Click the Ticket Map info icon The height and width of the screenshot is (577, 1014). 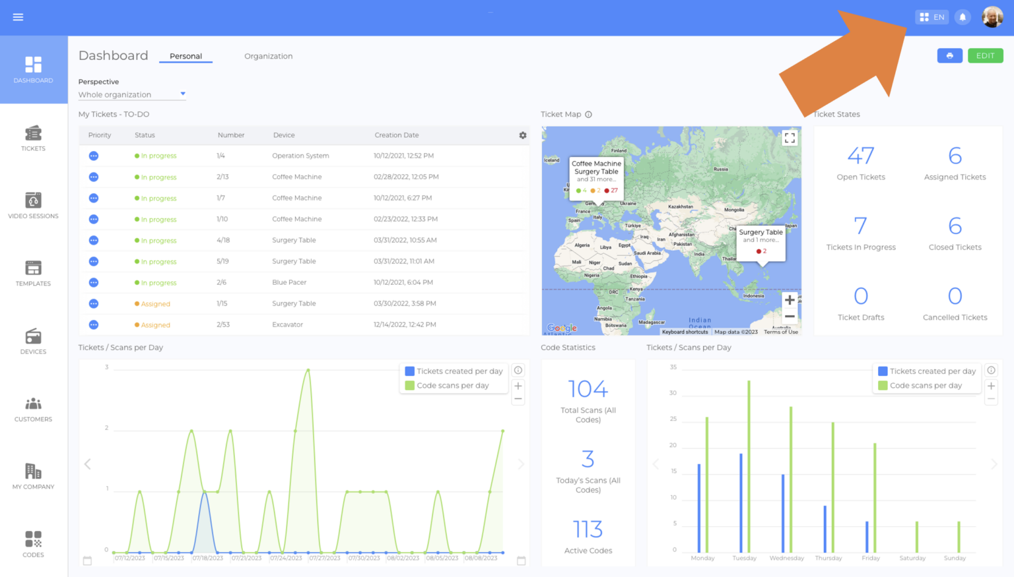coord(588,114)
